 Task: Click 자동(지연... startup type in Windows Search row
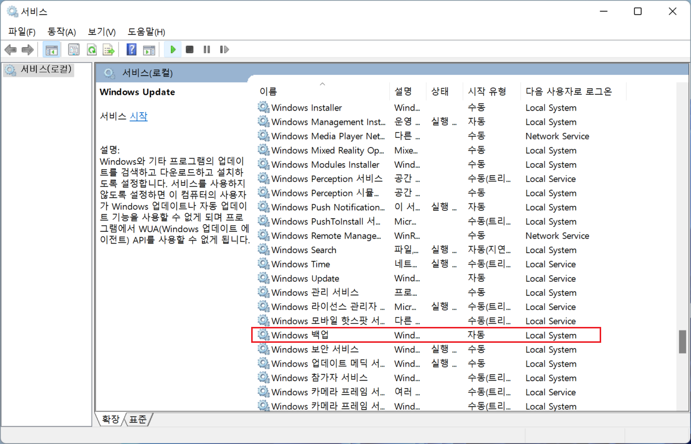tap(489, 250)
